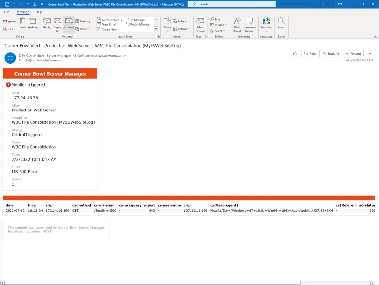The image size is (379, 285).
Task: Click the /TestError500 uri stem cell
Action: [105, 211]
